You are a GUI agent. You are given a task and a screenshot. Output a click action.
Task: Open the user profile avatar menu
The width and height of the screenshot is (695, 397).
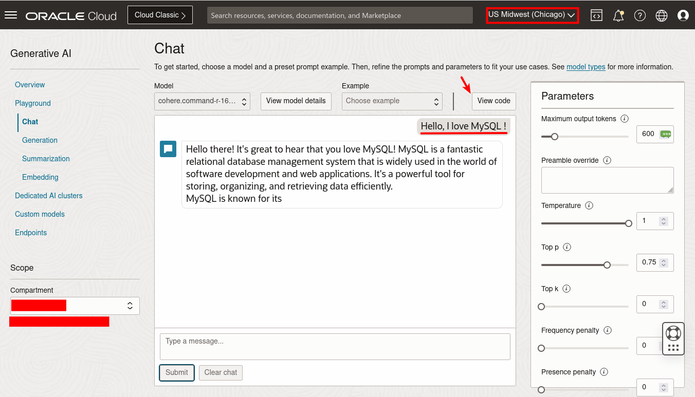click(683, 15)
